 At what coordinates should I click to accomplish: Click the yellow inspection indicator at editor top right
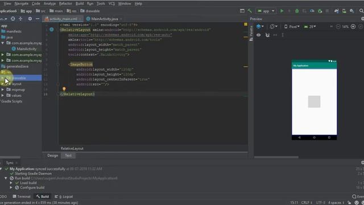point(246,24)
